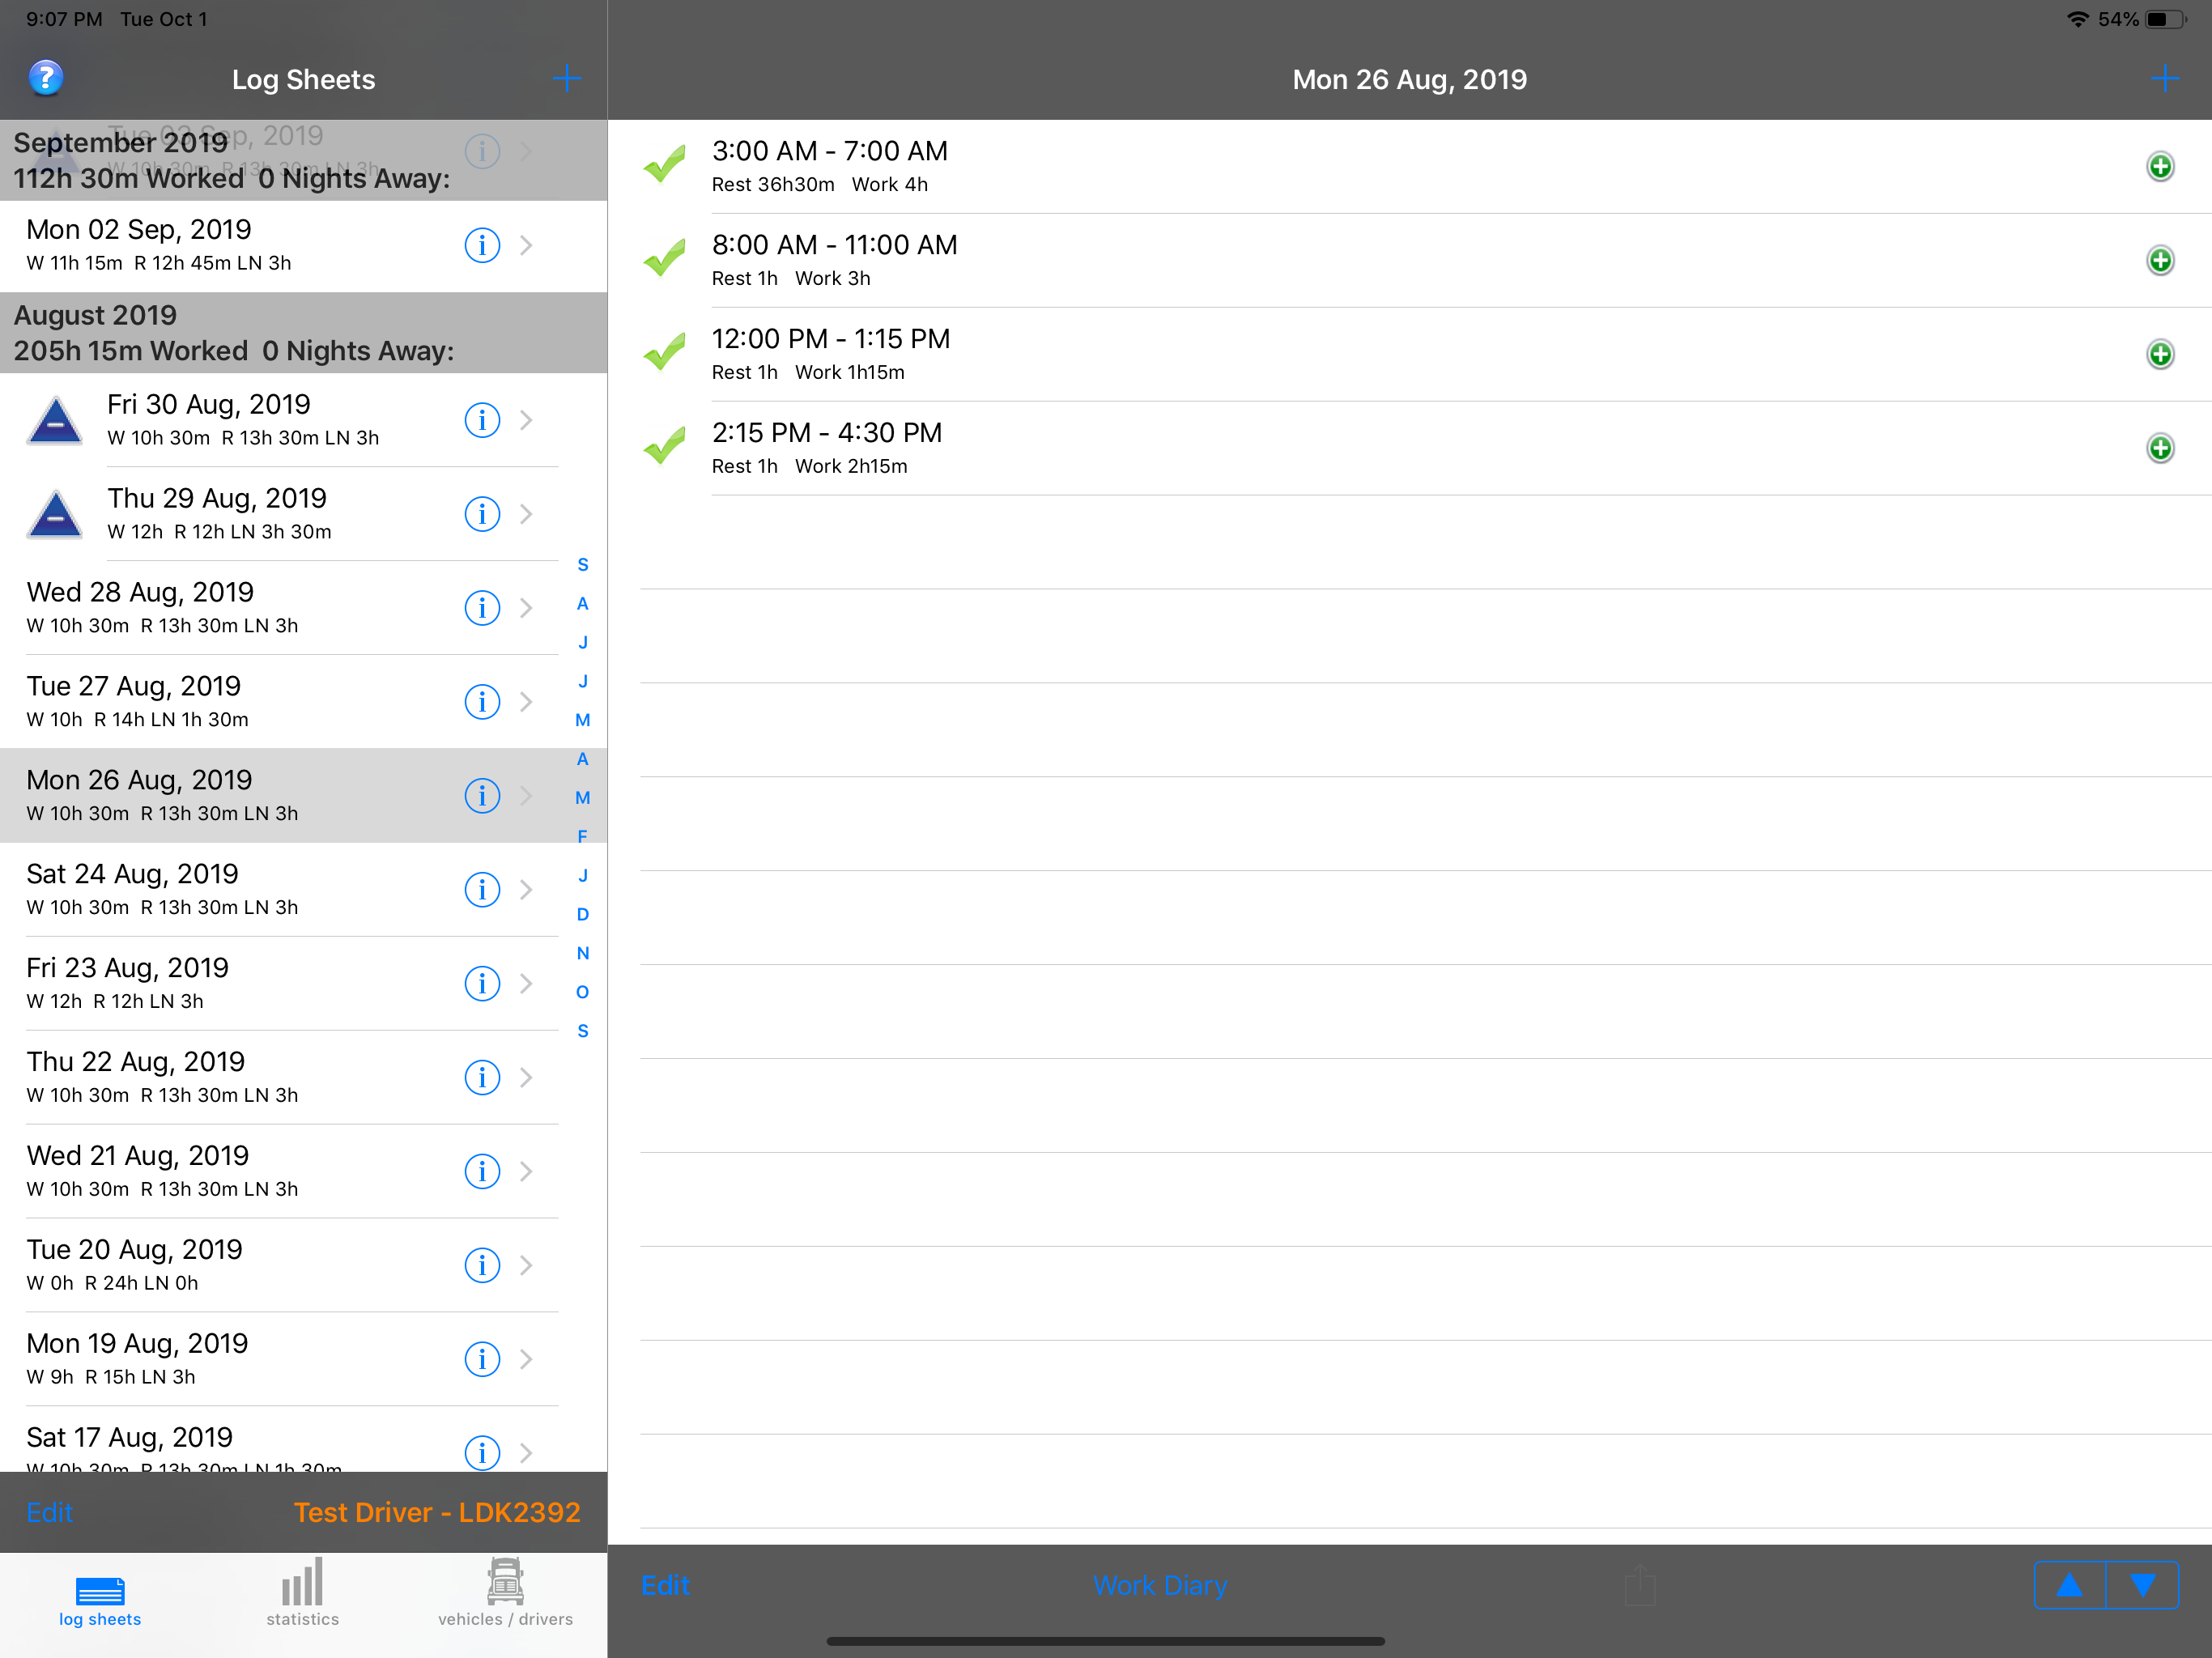
Task: Toggle checkmark for 3:00 AM - 7:00 AM entry
Action: 664,164
